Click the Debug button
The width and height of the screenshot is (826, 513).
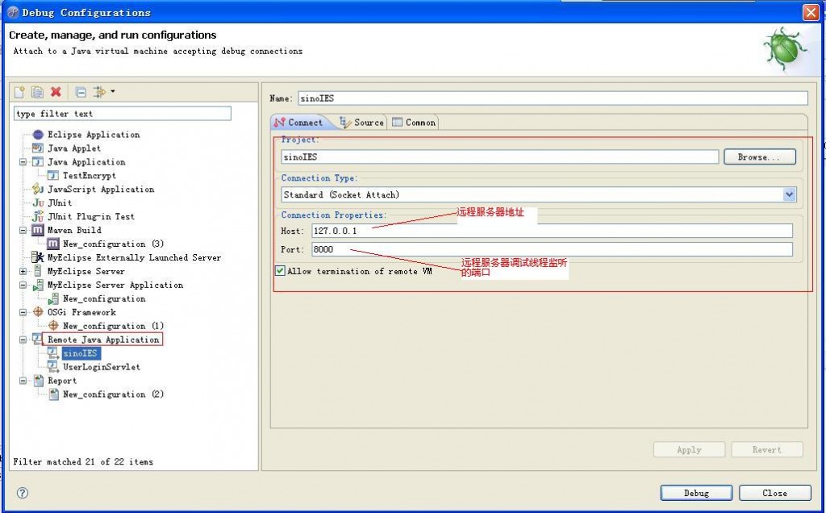tap(696, 493)
